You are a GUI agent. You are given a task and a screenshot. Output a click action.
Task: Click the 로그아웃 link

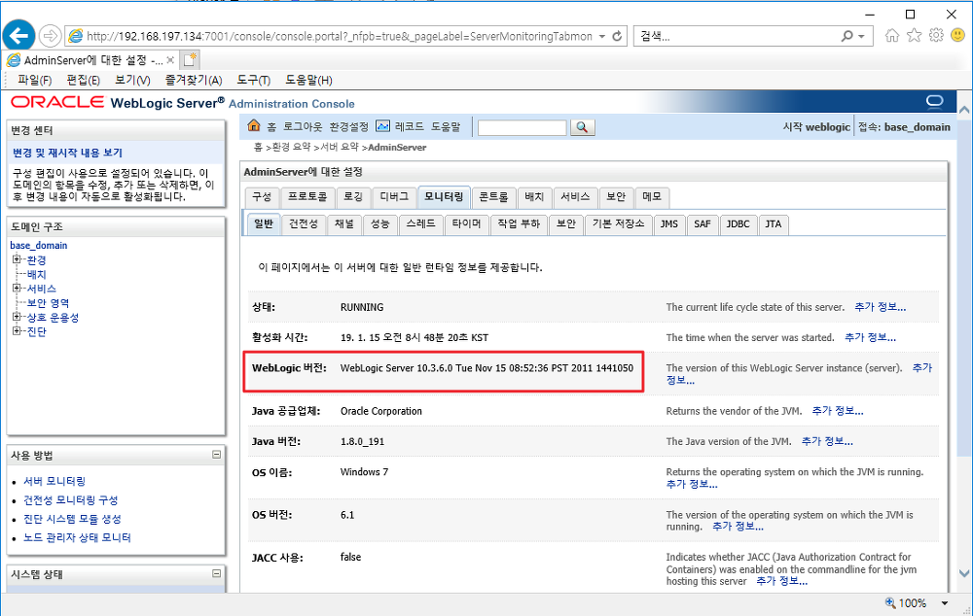click(x=303, y=126)
